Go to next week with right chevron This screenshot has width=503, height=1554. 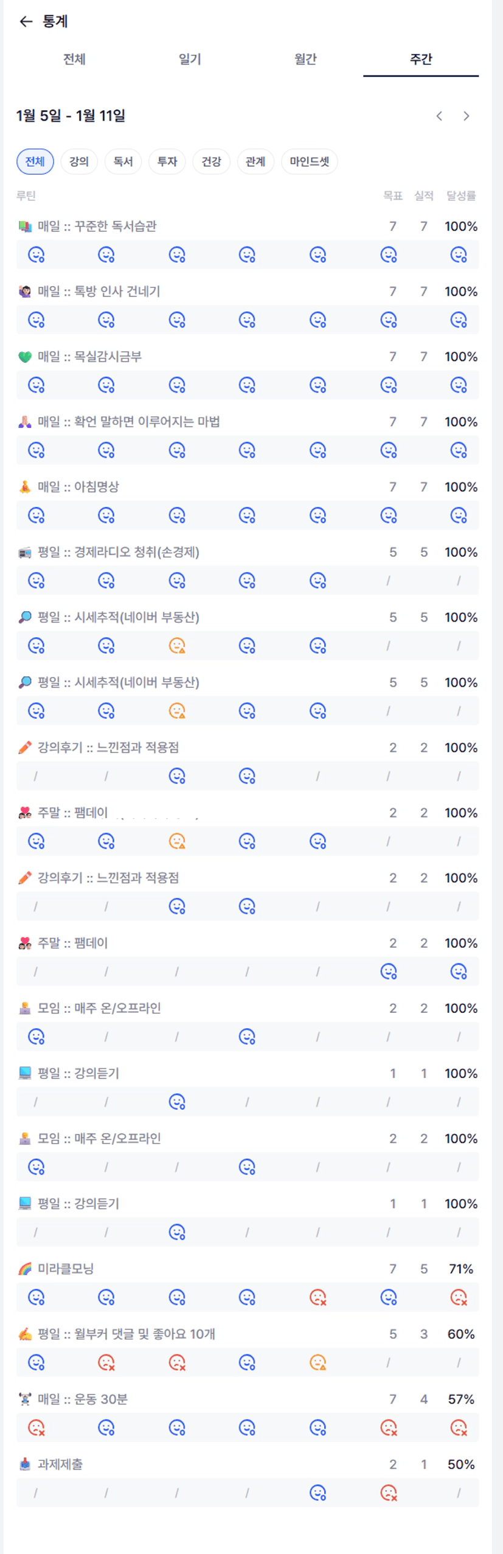(x=467, y=116)
